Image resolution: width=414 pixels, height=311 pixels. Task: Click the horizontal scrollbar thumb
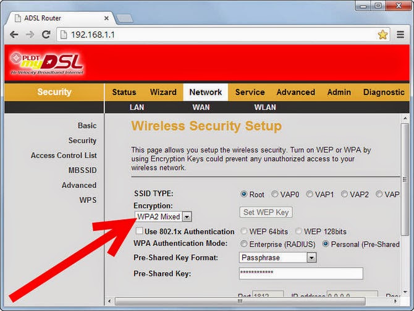pos(240,301)
